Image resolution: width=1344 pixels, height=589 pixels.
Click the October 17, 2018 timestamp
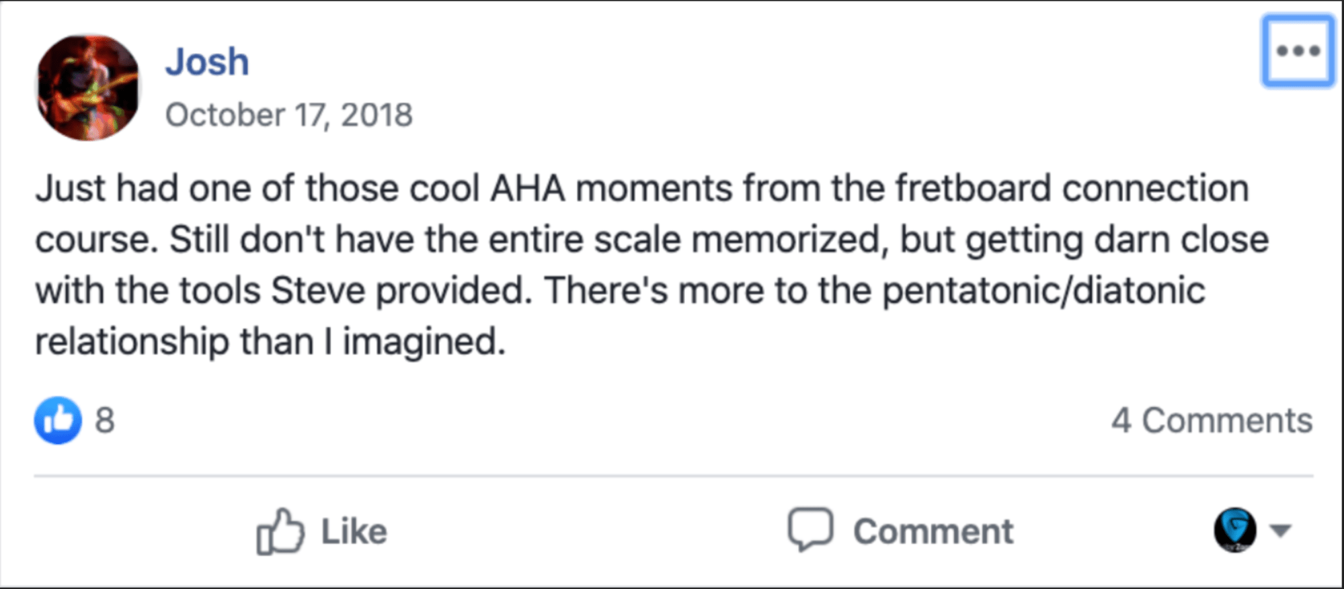(x=288, y=115)
